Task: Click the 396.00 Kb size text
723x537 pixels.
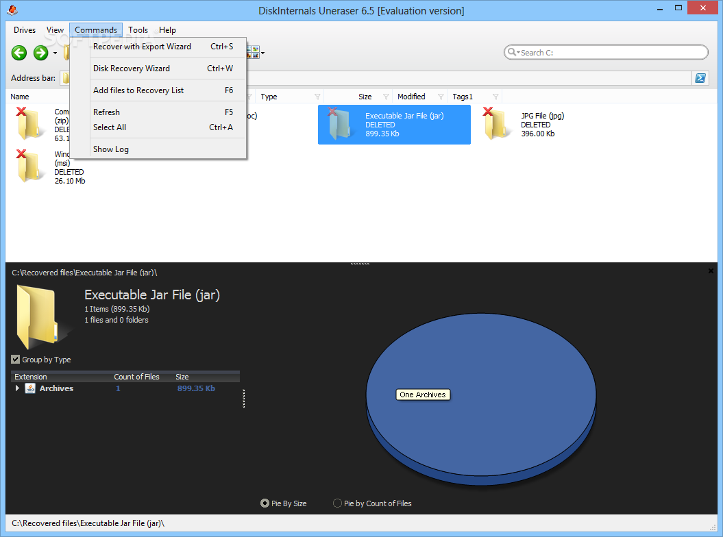Action: 538,134
